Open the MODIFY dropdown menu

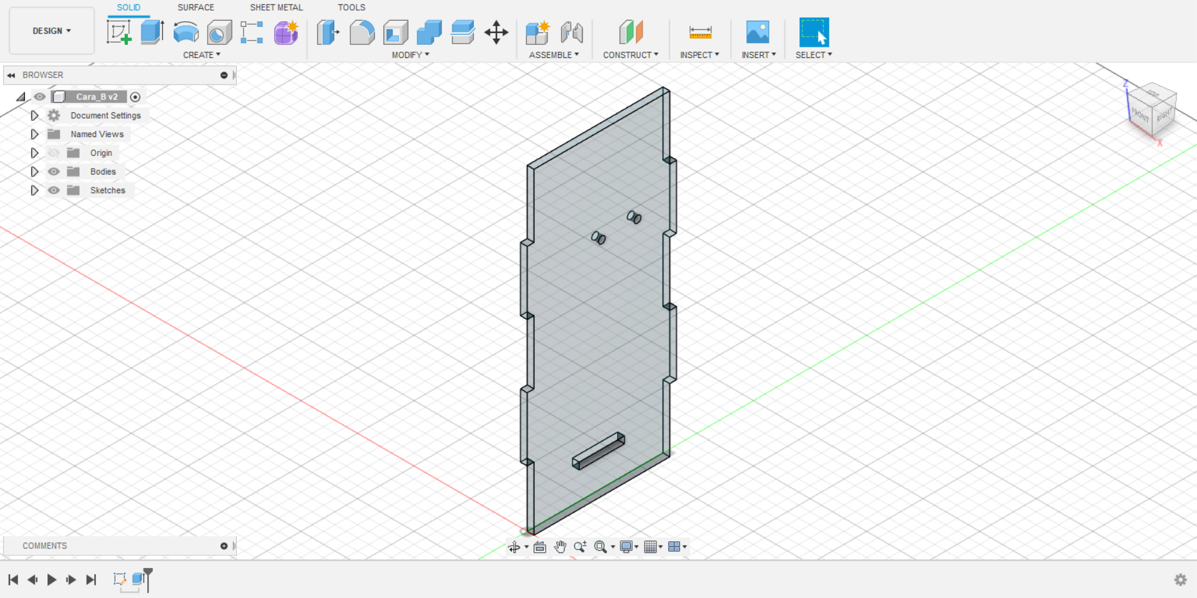[410, 55]
